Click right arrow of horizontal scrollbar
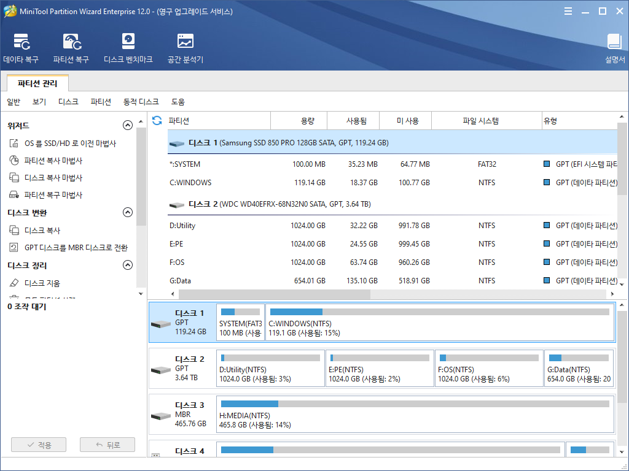Image resolution: width=629 pixels, height=471 pixels. click(x=612, y=294)
